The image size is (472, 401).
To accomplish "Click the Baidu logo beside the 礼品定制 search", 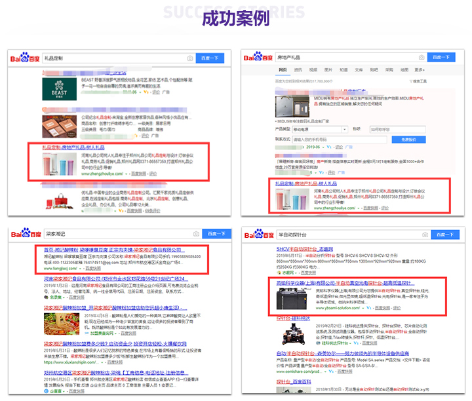I will click(x=24, y=58).
